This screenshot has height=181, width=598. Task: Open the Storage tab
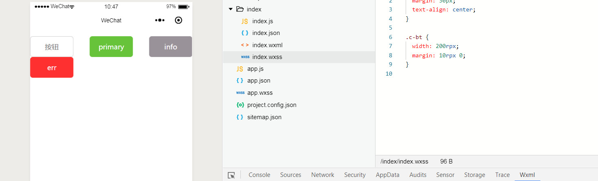[x=474, y=175]
